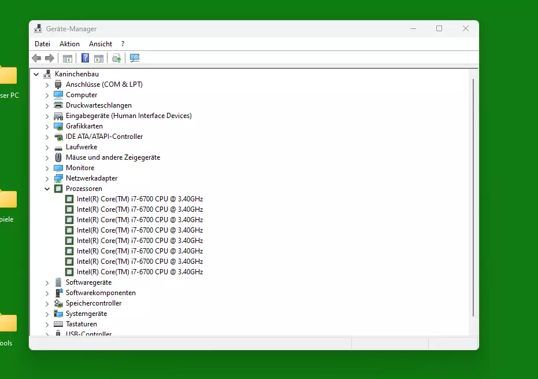Select the Laufwerke drive icon
This screenshot has height=379, width=538.
(x=58, y=148)
